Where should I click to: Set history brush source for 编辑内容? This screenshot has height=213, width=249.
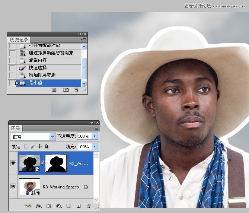[12, 61]
